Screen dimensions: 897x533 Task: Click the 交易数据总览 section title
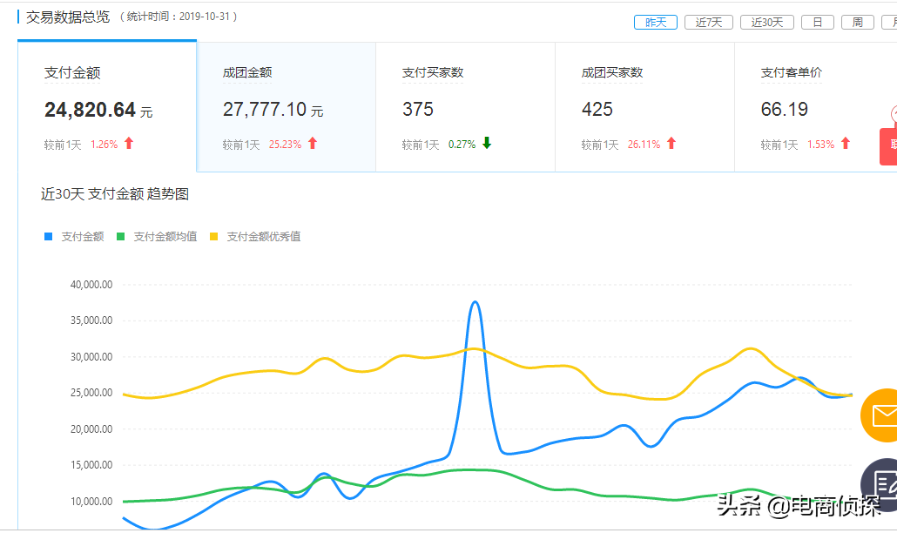click(68, 17)
